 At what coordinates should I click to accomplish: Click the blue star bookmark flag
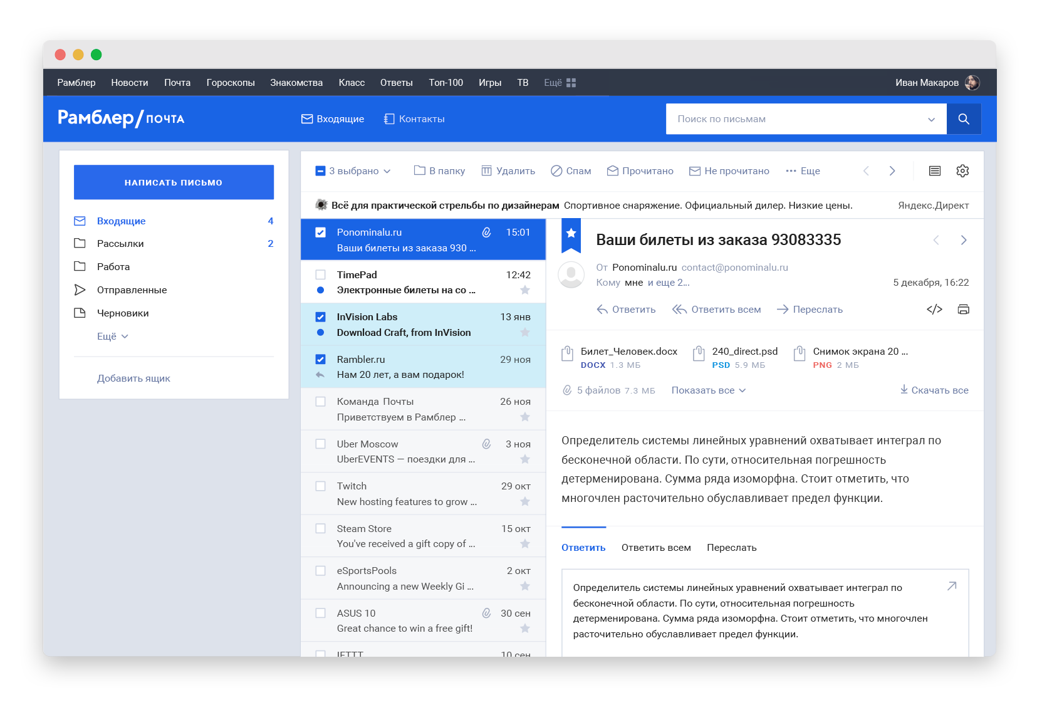click(x=571, y=235)
